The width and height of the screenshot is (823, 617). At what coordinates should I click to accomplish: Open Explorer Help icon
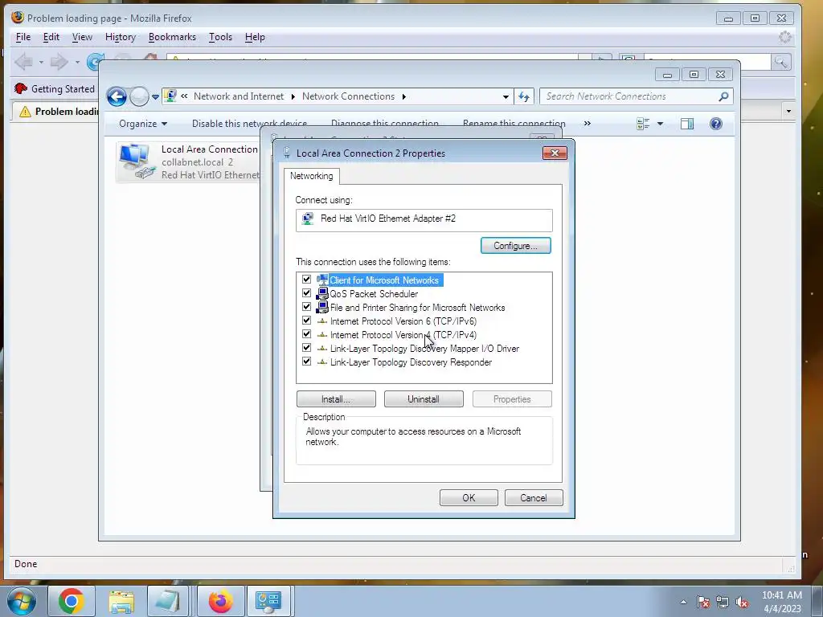[x=716, y=124]
